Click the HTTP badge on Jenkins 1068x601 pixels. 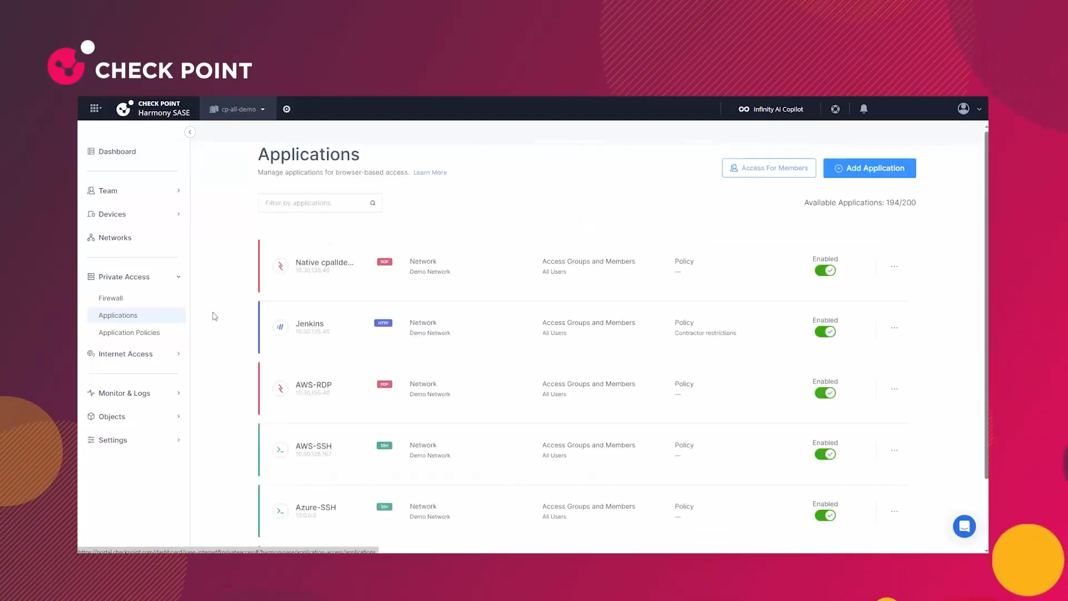[383, 323]
